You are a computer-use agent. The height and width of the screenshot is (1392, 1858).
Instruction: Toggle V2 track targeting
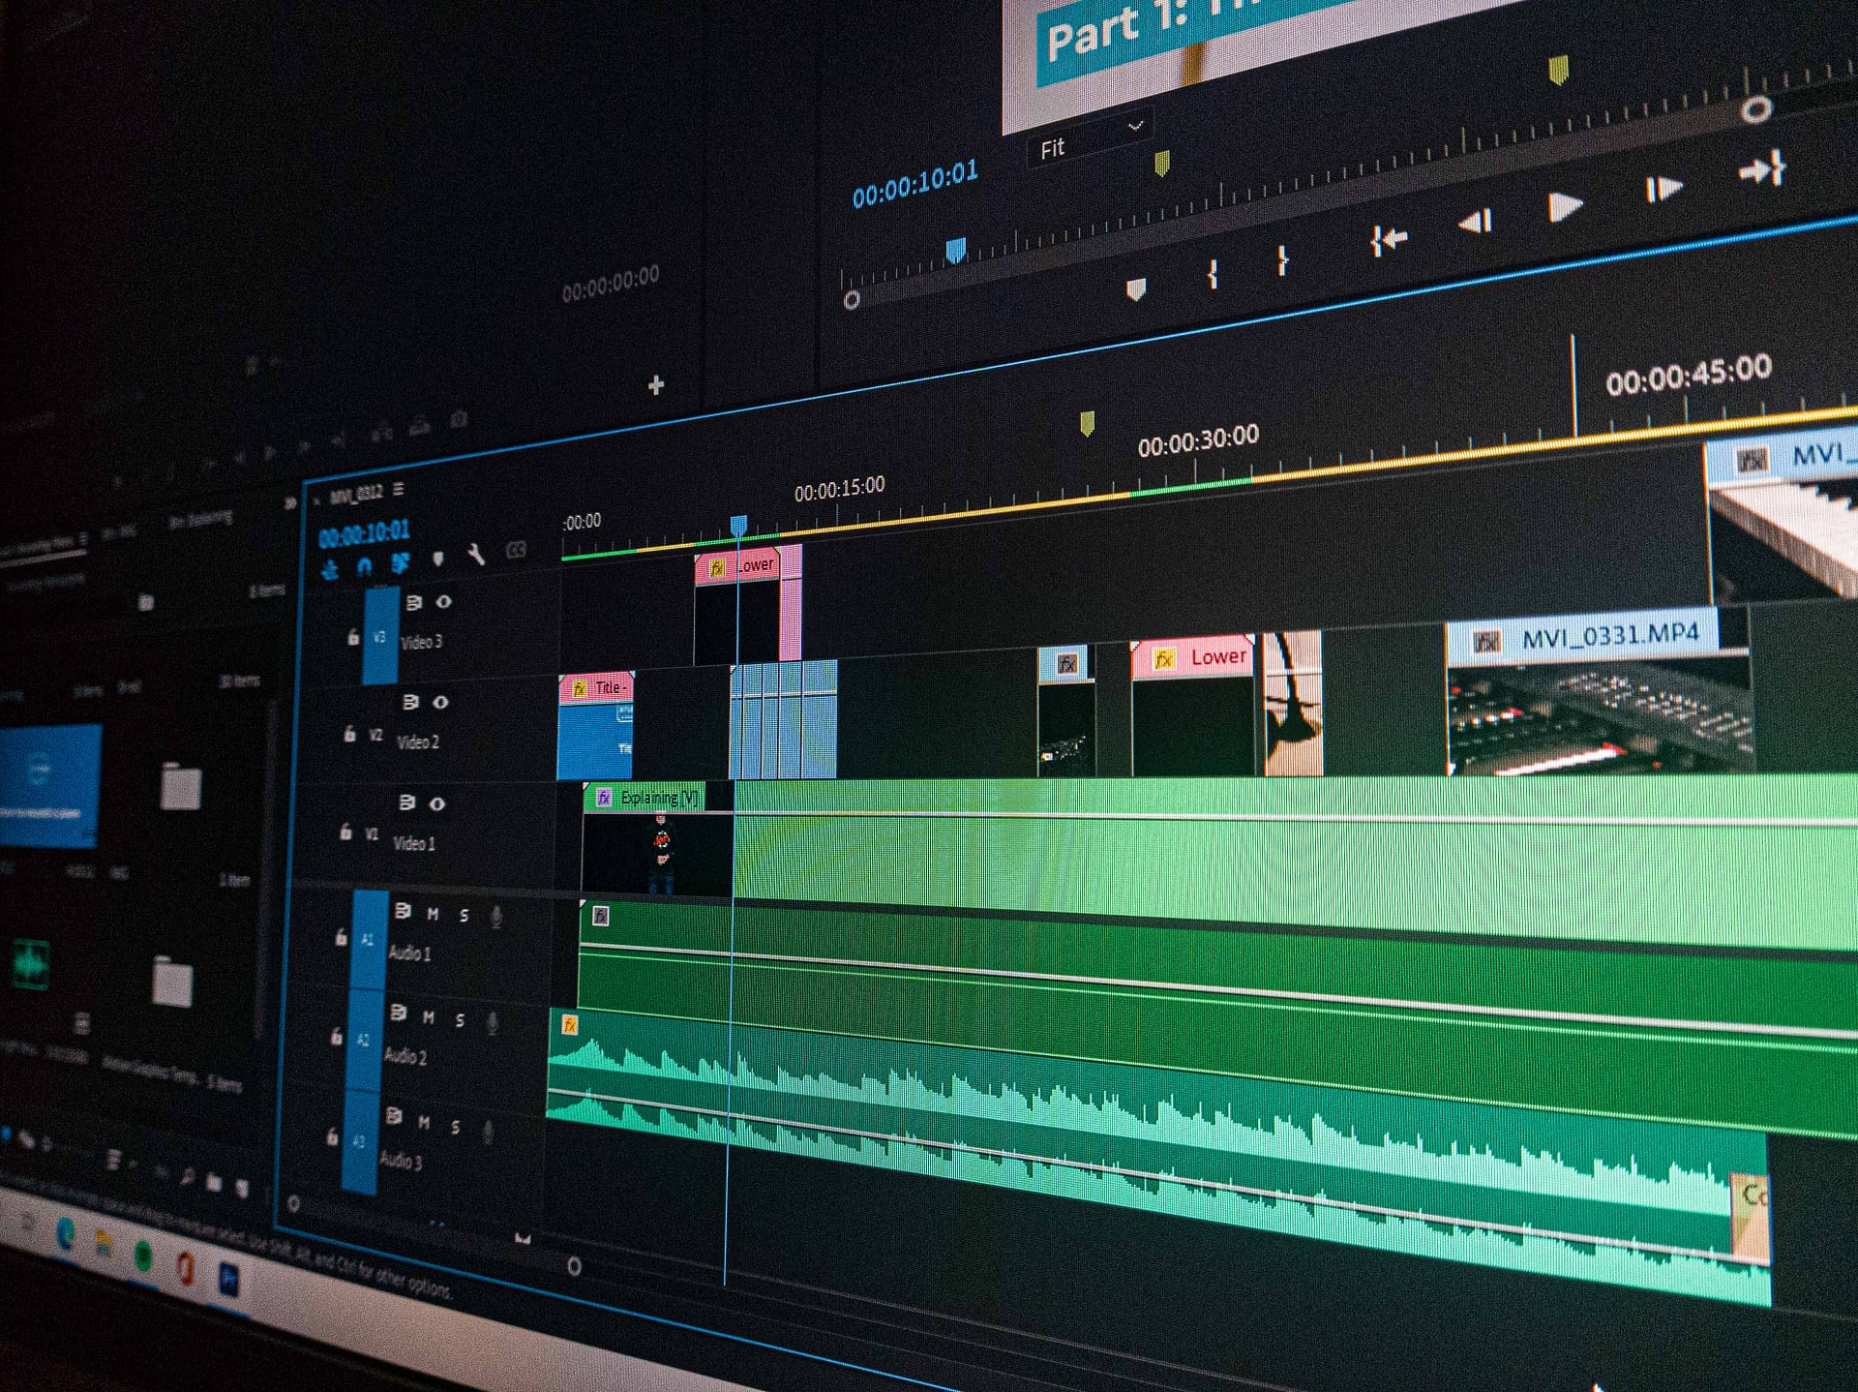coord(375,736)
